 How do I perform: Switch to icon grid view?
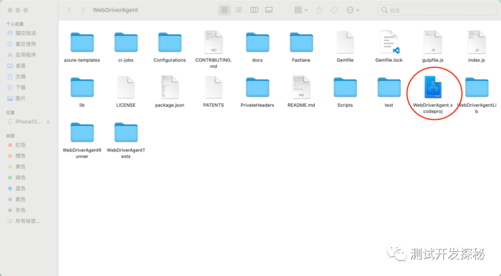(x=225, y=10)
